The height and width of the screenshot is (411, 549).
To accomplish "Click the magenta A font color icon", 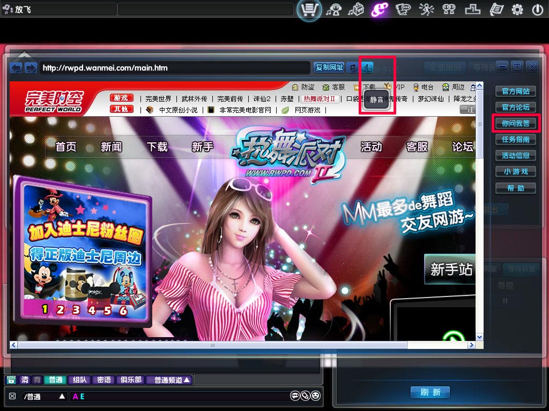I will [x=75, y=397].
